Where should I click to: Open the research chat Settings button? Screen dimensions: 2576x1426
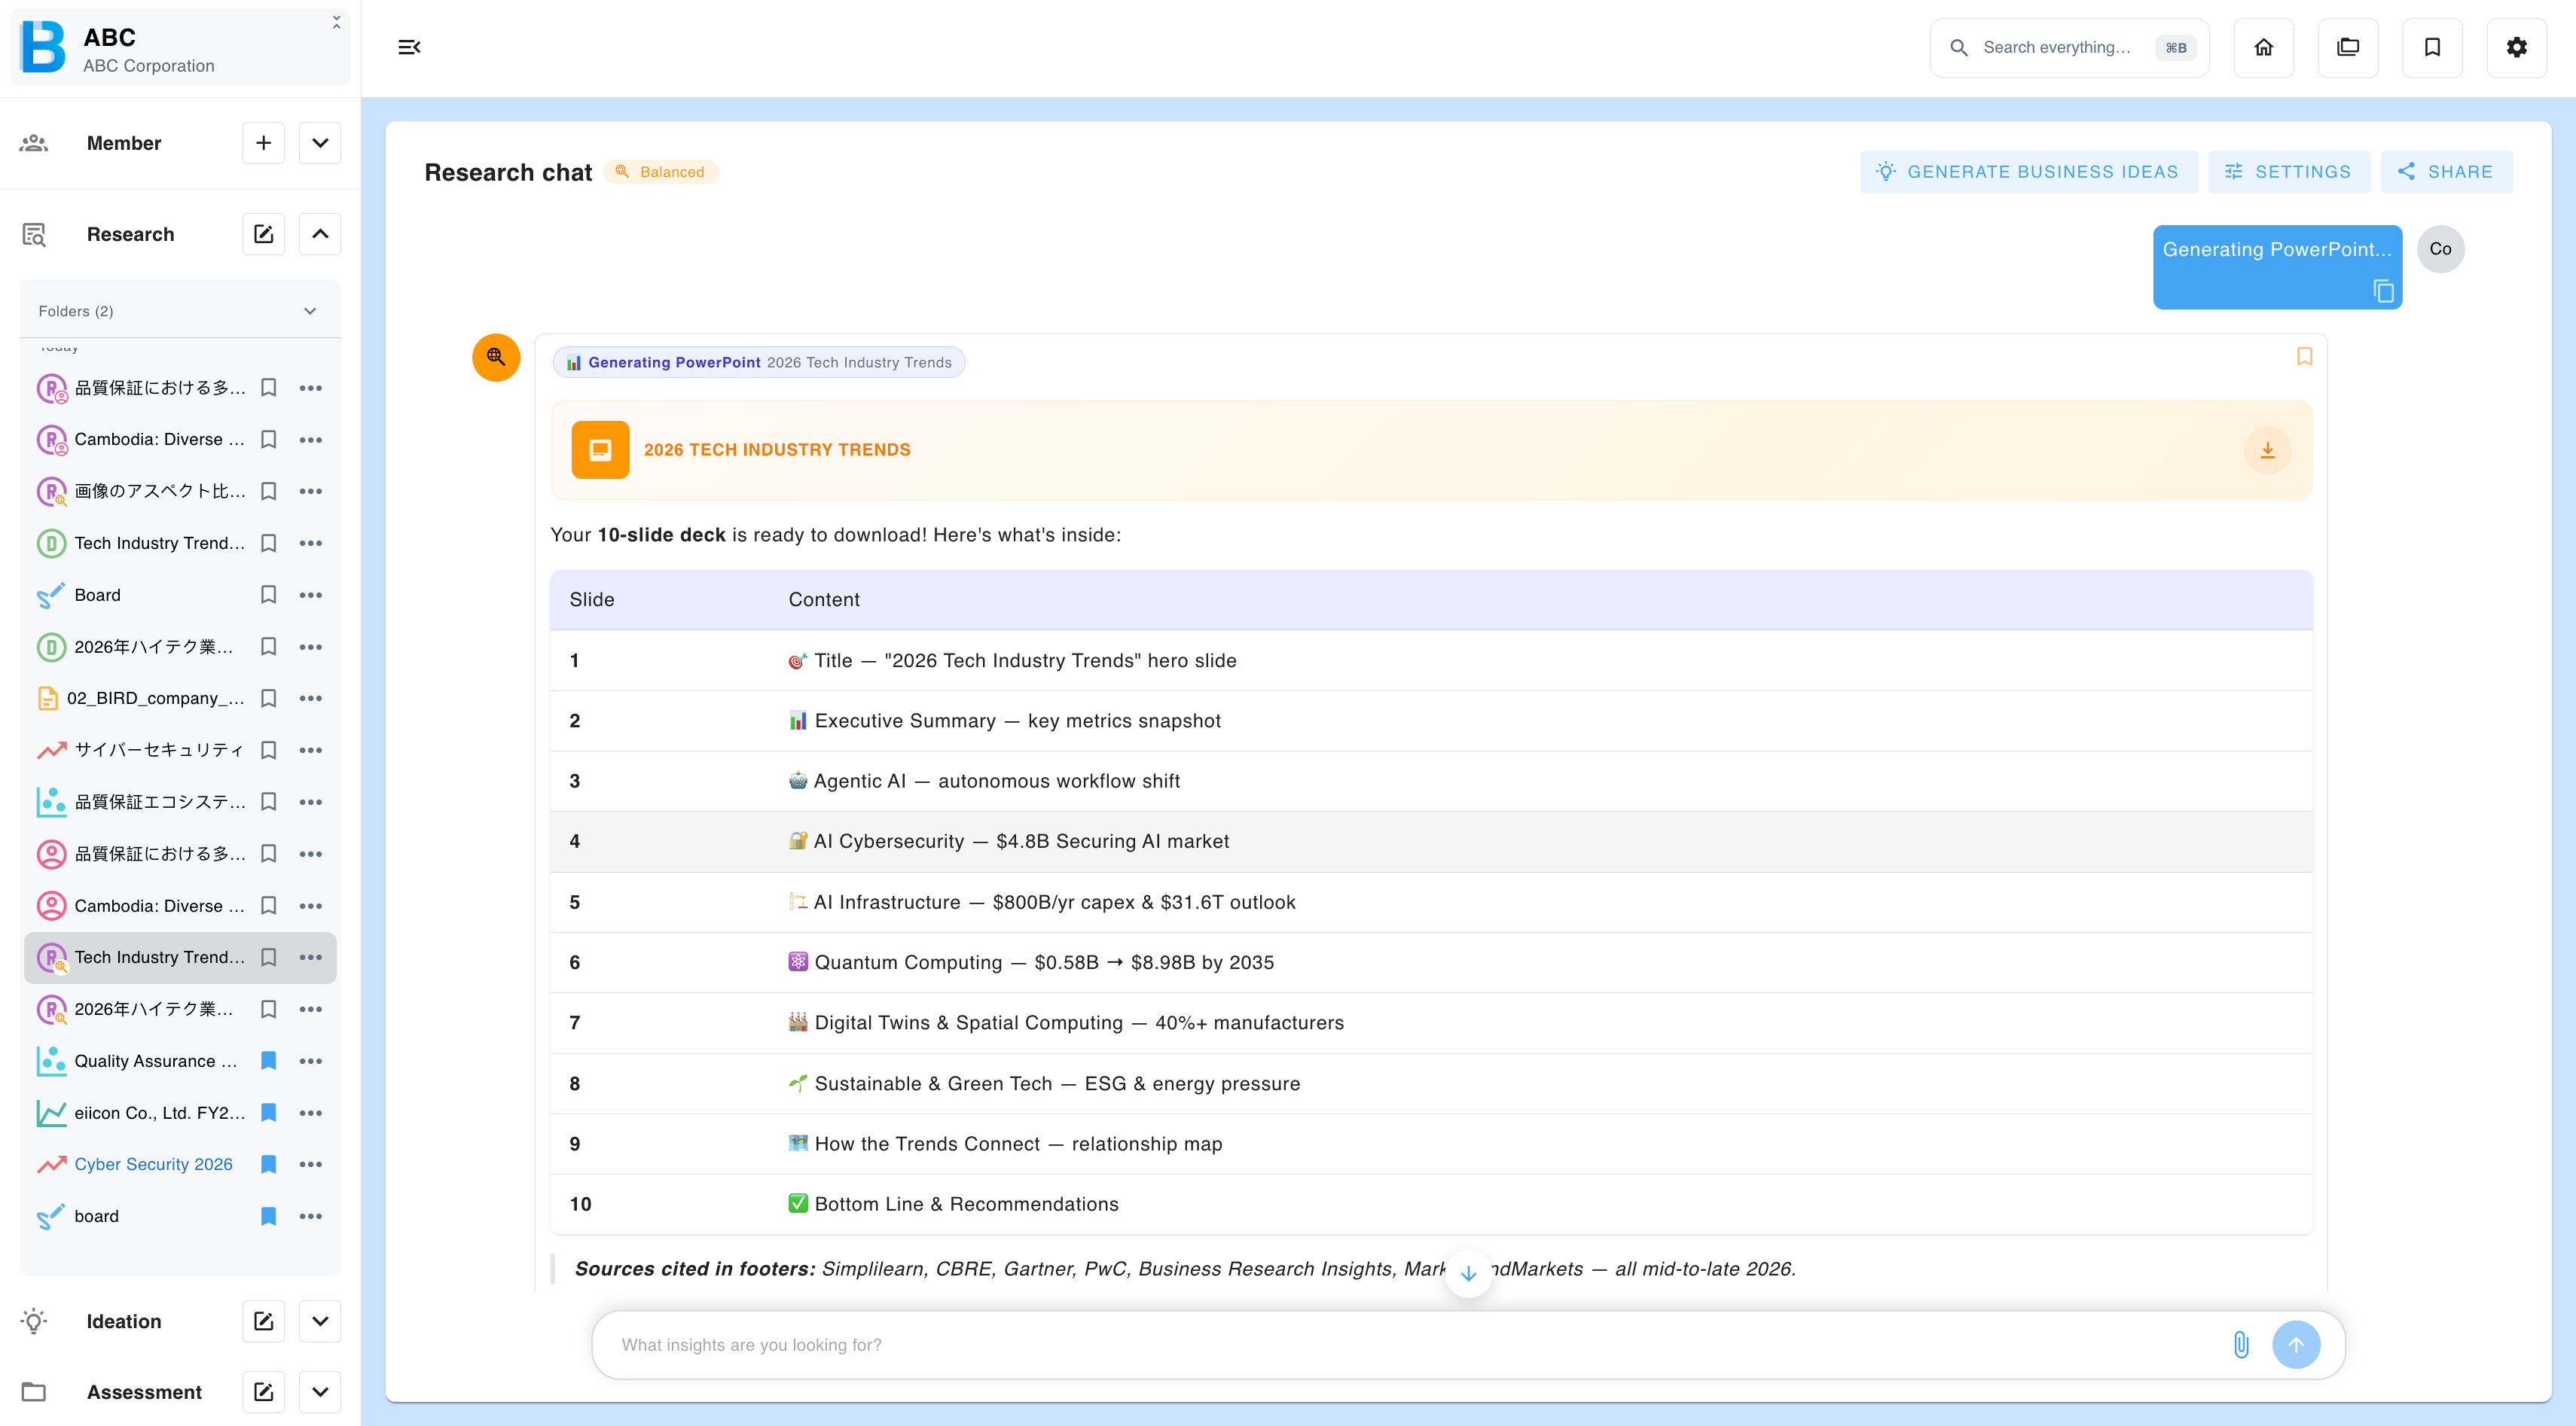coord(2288,172)
